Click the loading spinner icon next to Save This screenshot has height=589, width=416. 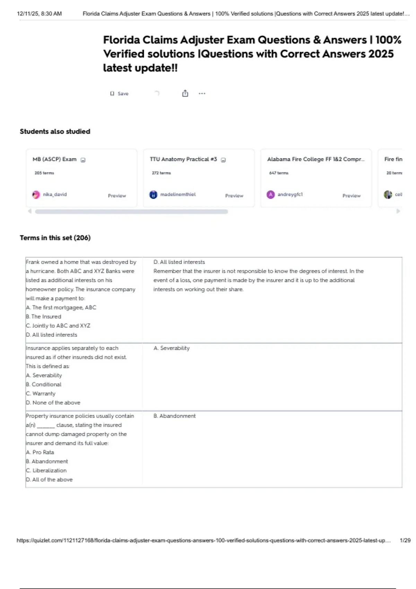(x=157, y=93)
